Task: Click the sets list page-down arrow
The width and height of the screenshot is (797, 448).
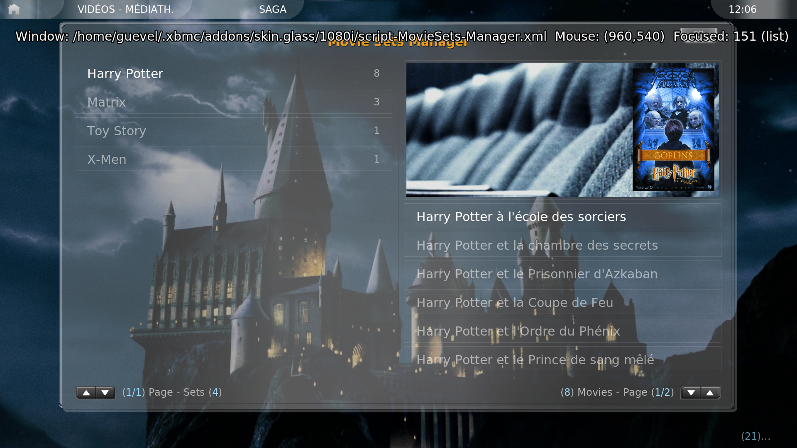Action: click(x=105, y=392)
